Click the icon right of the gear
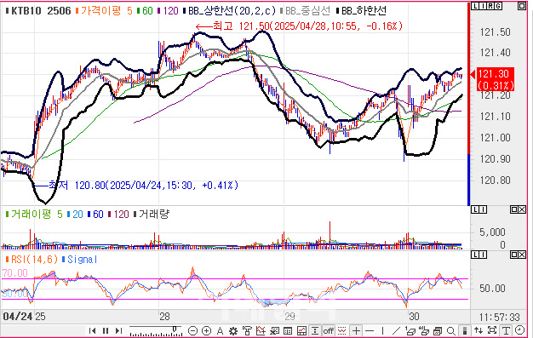The height and width of the screenshot is (338, 533). (247, 330)
